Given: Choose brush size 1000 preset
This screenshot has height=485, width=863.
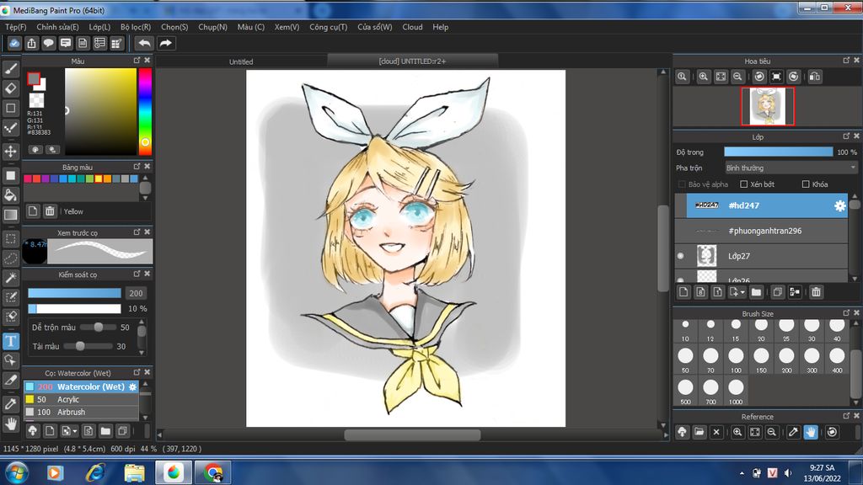Looking at the screenshot, I should tap(736, 391).
